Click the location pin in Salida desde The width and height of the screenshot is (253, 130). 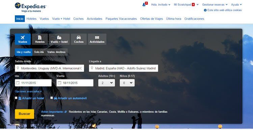[x=18, y=68]
